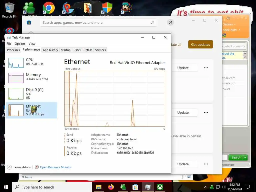Viewport: 256px width, 192px height.
Task: Click the Messenger contact or number field
Action: pos(234,46)
